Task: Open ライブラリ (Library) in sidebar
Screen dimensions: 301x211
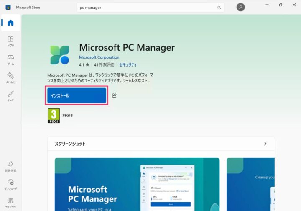Action: point(10,202)
